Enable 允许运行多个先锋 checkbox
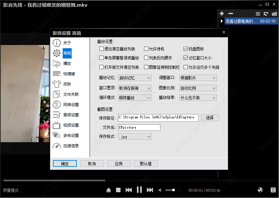The width and height of the screenshot is (279, 198). (185, 67)
